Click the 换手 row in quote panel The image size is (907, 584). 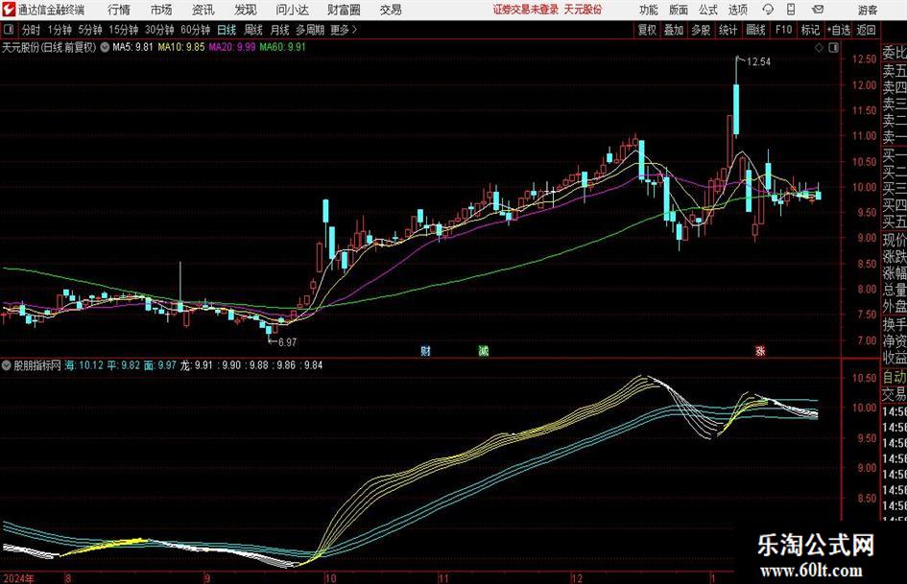point(895,324)
